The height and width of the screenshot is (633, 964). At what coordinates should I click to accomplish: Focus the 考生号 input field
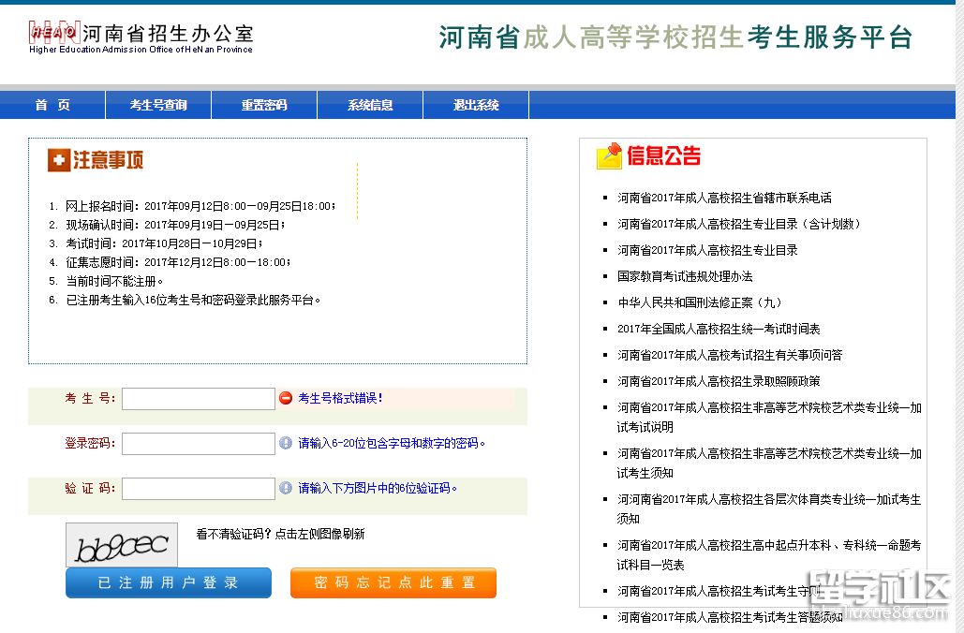(198, 399)
